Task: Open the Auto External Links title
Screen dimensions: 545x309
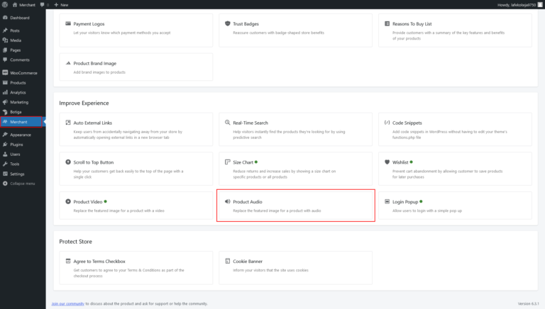Action: click(x=92, y=123)
